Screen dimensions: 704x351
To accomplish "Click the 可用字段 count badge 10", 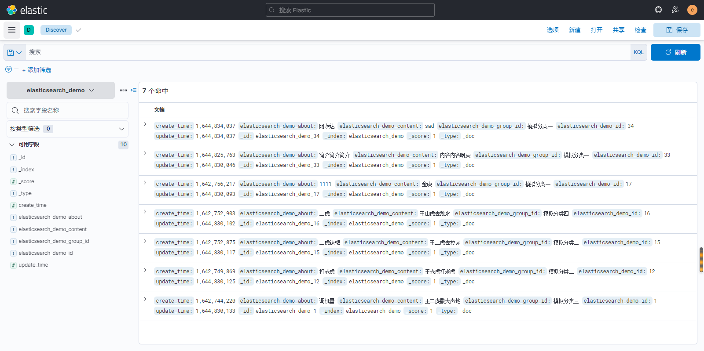I will coord(124,145).
